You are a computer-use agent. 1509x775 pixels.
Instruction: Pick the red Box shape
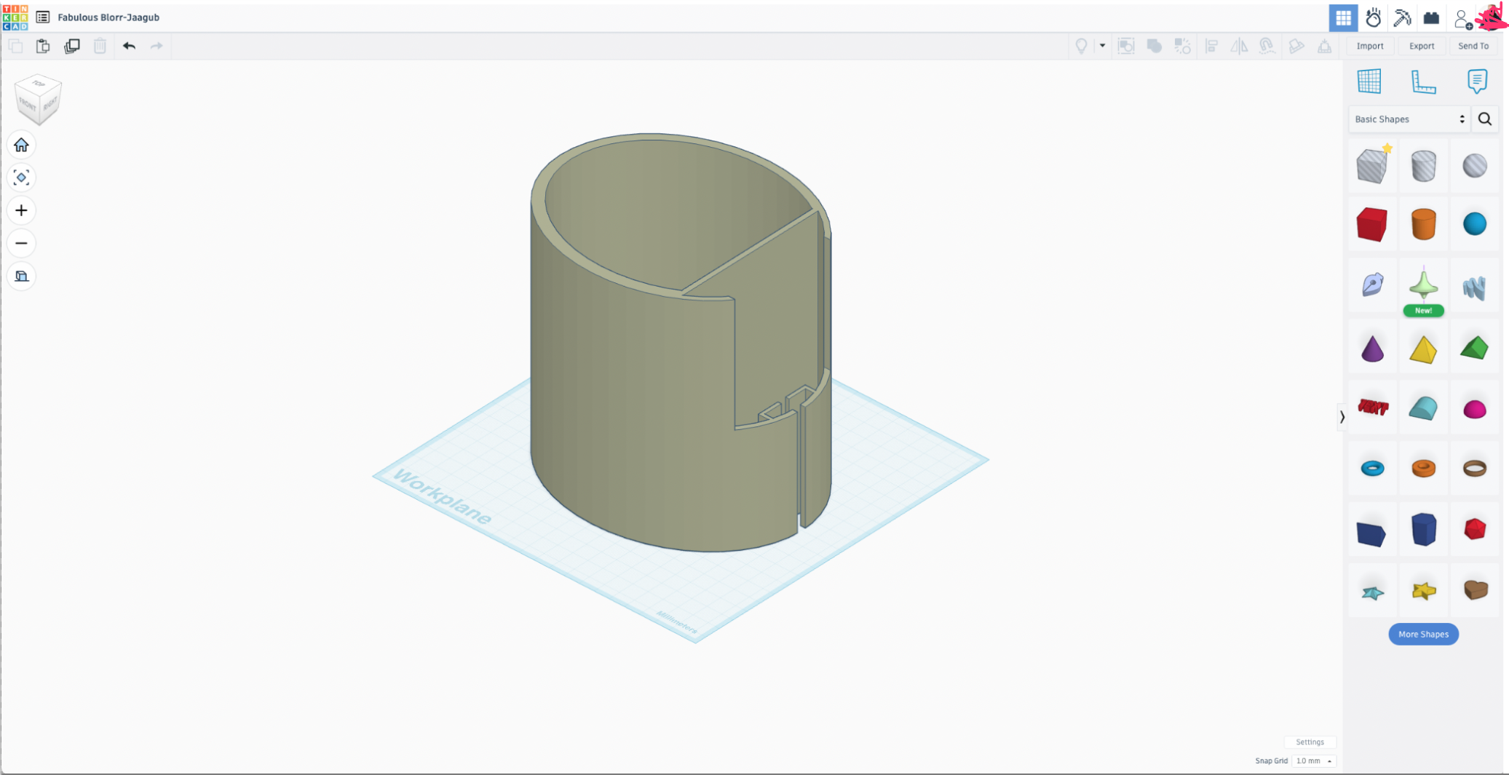click(1371, 224)
